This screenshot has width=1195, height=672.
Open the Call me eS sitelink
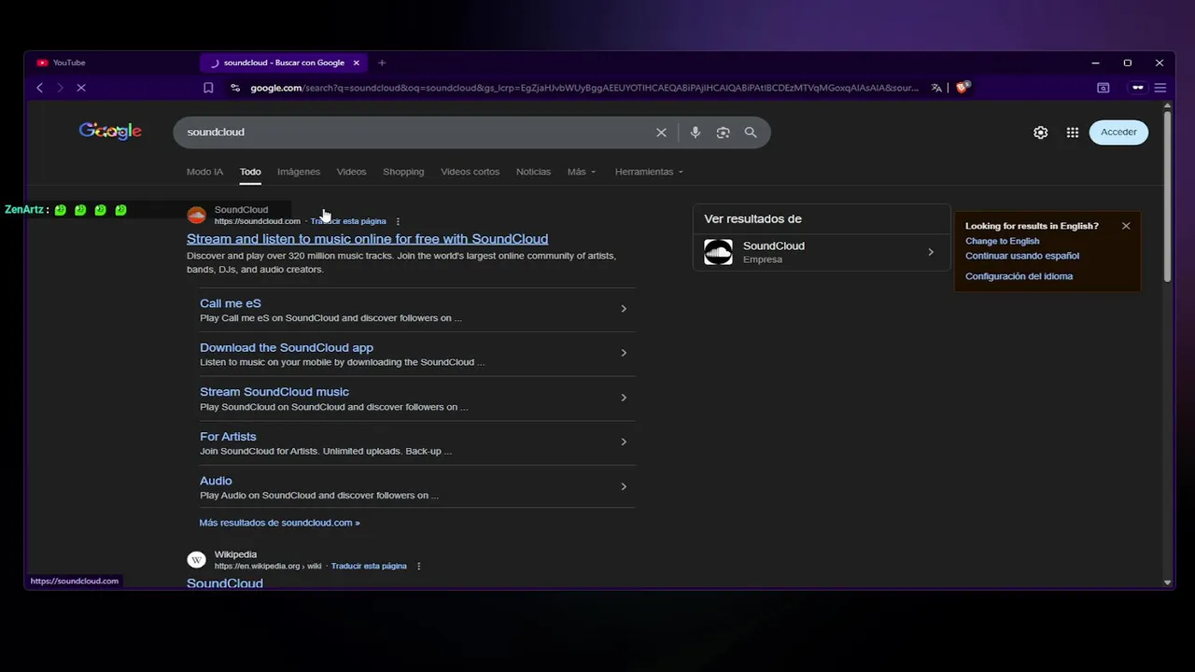point(231,303)
